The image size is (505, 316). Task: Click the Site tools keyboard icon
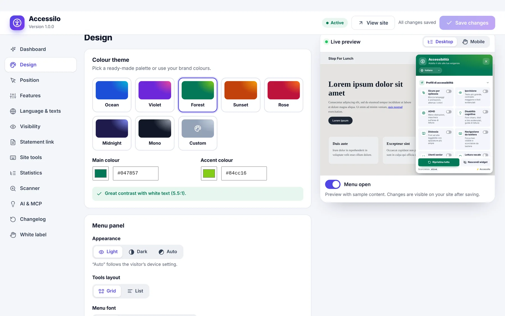[13, 158]
